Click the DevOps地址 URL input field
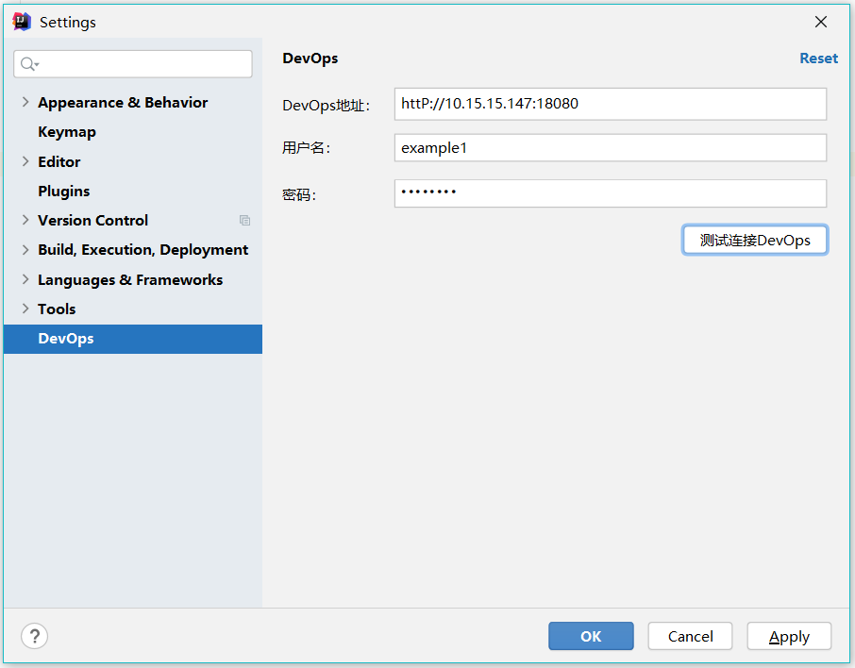 611,104
